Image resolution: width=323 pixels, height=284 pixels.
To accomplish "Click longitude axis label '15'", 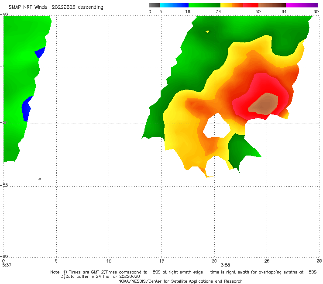I will click(161, 261).
